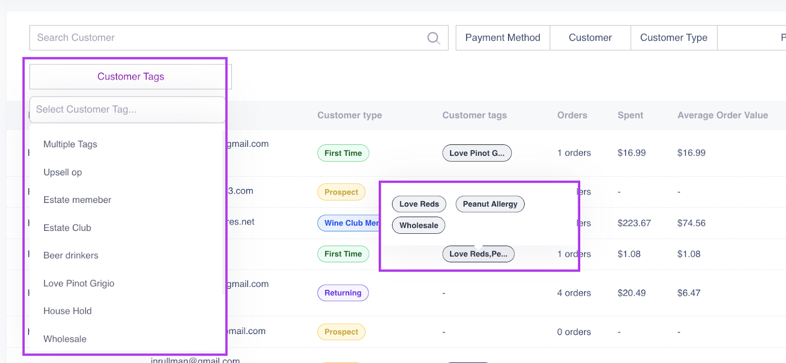The image size is (786, 363).
Task: Click the Average Order Value column header
Action: coord(722,115)
